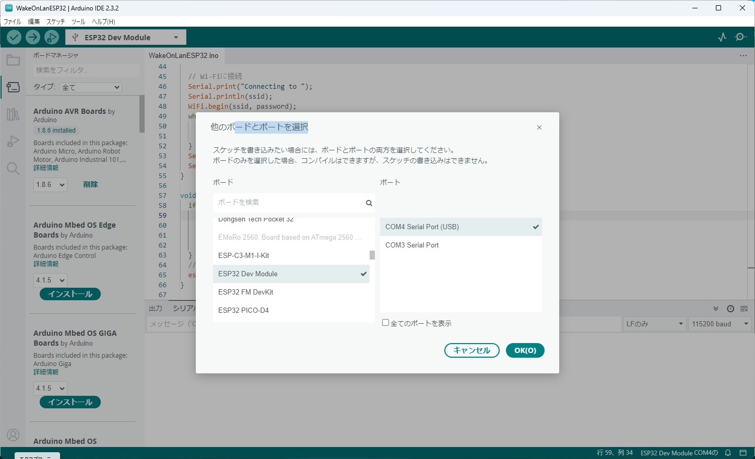Clear output icon in serial panel
This screenshot has height=459, width=755.
[x=744, y=309]
